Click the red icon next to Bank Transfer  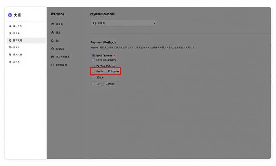pos(114,56)
